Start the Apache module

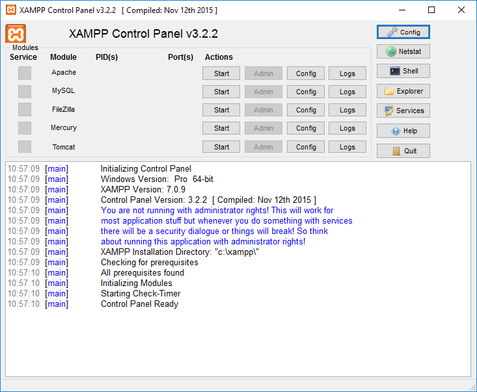point(221,73)
